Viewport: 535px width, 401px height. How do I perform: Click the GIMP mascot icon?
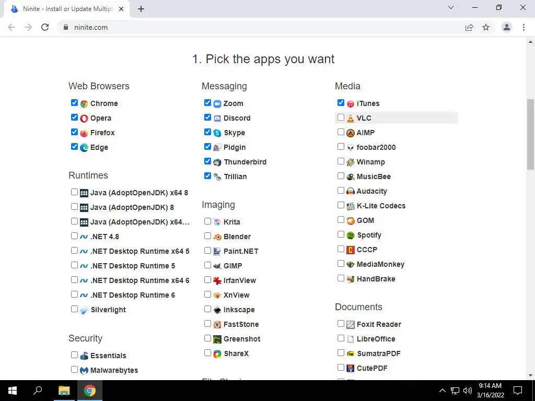coord(217,266)
